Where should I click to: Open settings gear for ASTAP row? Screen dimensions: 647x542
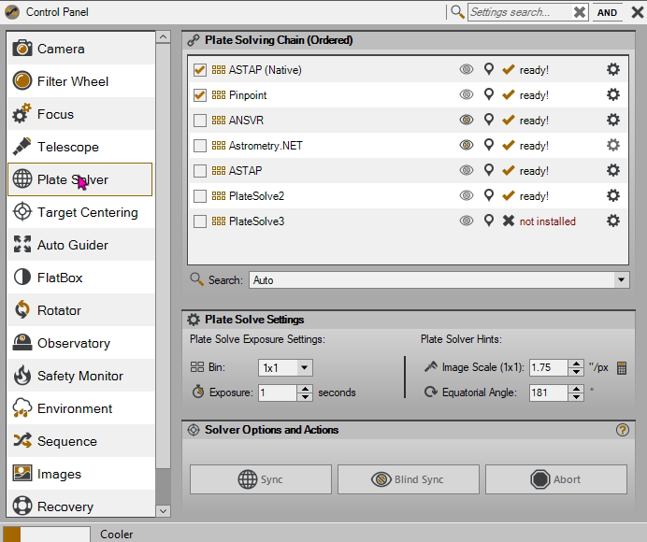click(613, 170)
